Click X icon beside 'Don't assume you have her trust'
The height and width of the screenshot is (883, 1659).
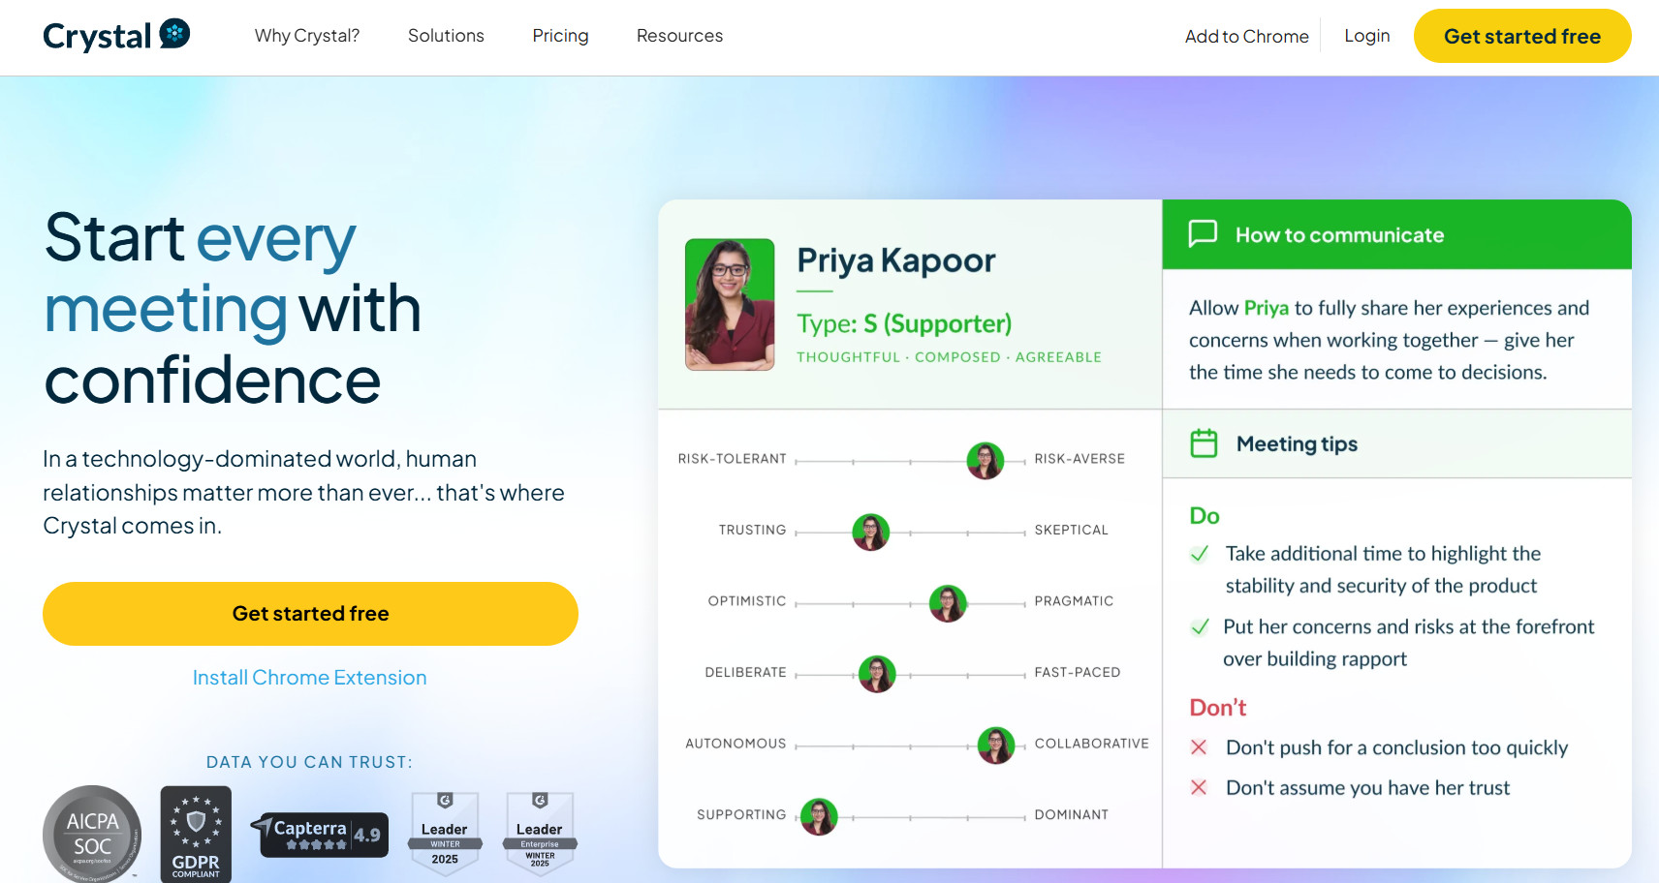pyautogui.click(x=1199, y=787)
